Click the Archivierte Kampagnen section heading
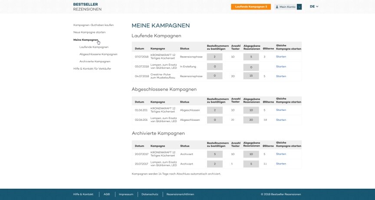This screenshot has height=200, width=375. 158,133
